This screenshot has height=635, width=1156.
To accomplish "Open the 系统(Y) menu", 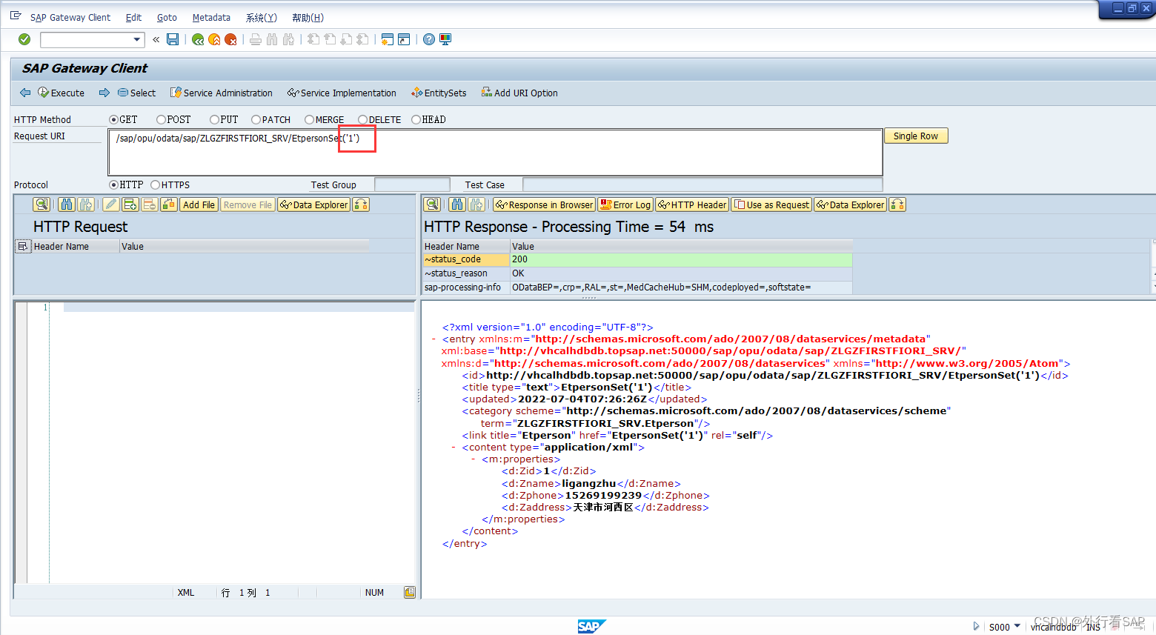I will pos(262,17).
